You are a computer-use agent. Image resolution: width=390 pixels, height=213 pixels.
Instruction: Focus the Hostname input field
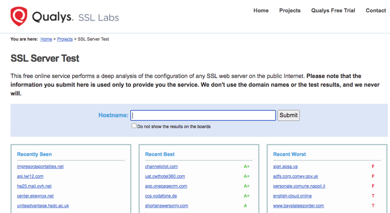pyautogui.click(x=203, y=115)
